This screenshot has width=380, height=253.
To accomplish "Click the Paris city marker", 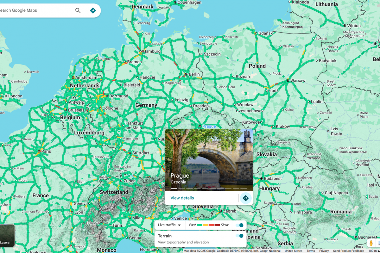I will point(39,151).
